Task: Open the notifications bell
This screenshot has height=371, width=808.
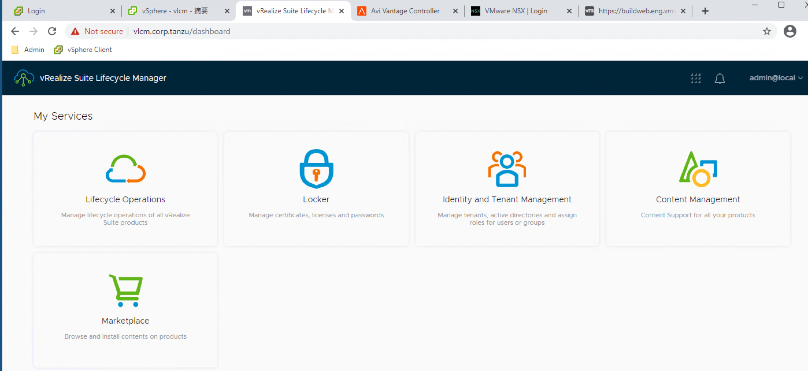Action: coord(720,78)
